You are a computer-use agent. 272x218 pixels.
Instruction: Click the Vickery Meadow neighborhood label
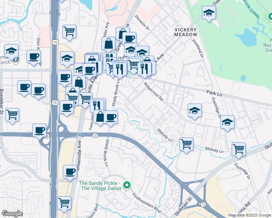(185, 32)
